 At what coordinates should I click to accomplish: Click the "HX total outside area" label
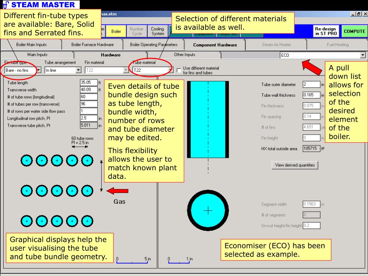coord(279,149)
